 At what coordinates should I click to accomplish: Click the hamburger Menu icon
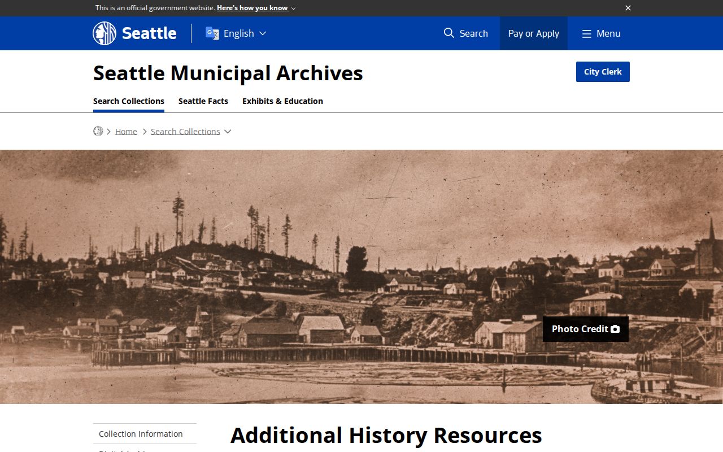[x=587, y=33]
